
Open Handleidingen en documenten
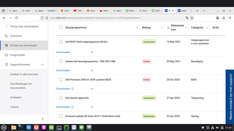pos(21,86)
